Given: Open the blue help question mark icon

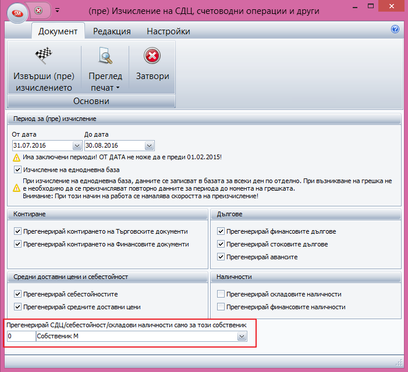Looking at the screenshot, I should pos(395,29).
